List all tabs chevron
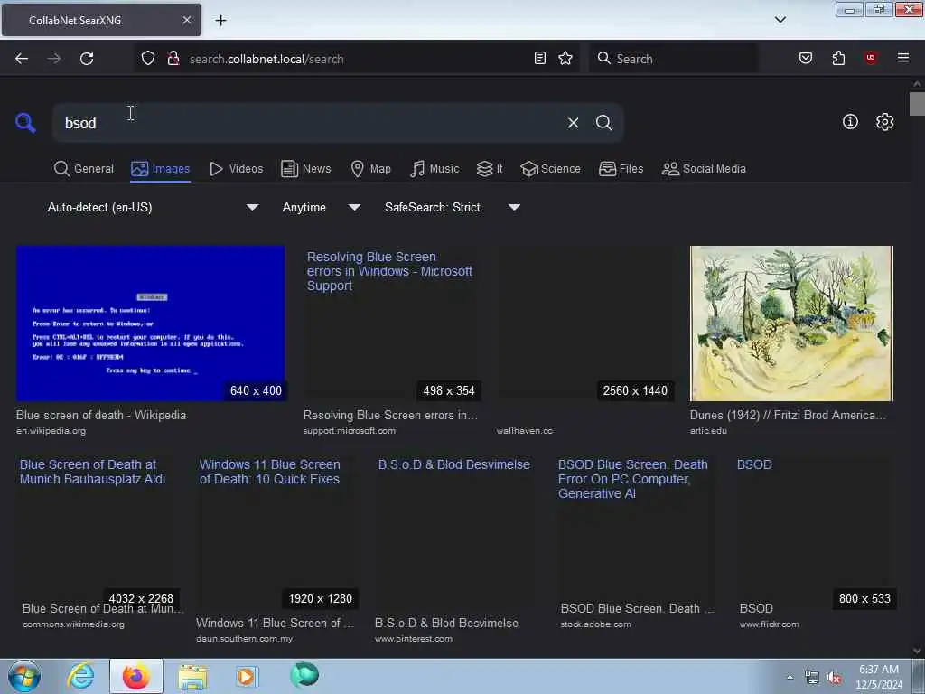Screen dimensions: 925x694 (780, 20)
